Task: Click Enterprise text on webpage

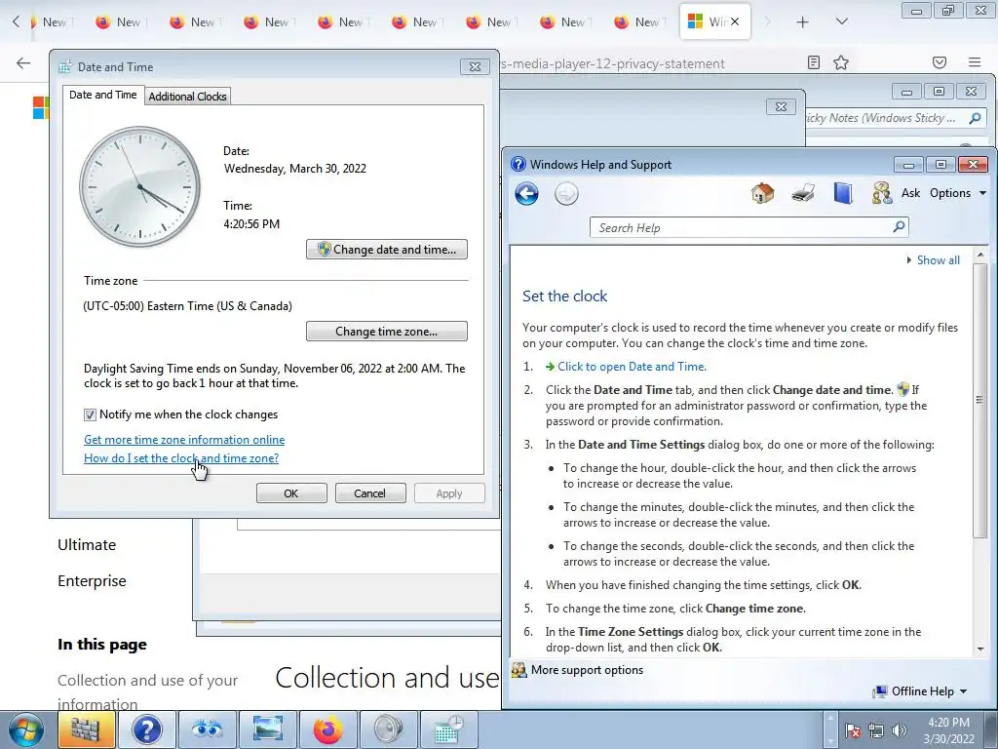Action: coord(92,581)
